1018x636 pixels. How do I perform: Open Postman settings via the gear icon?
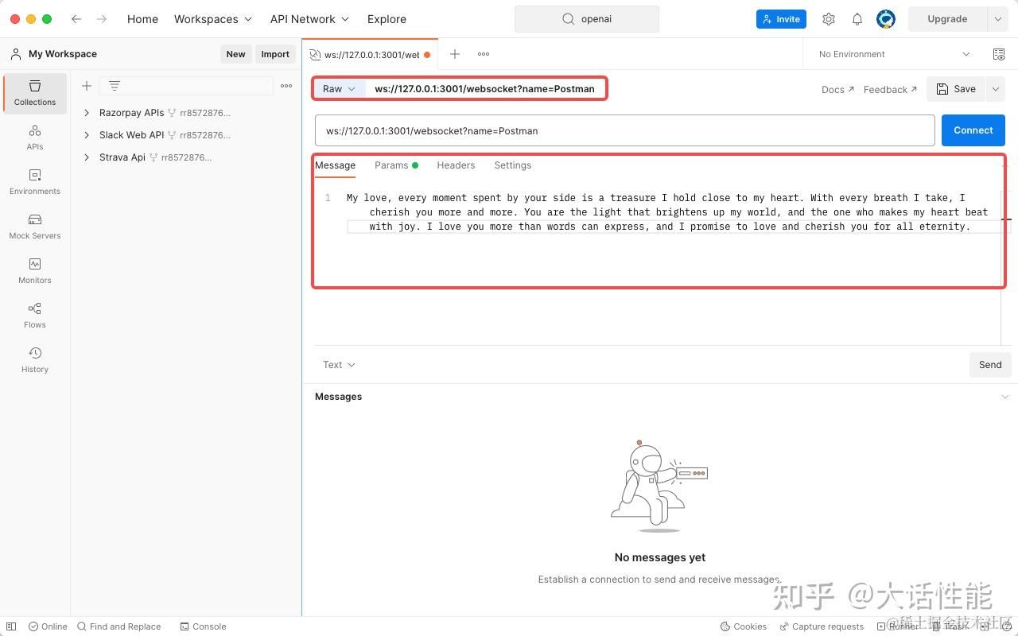(x=828, y=18)
